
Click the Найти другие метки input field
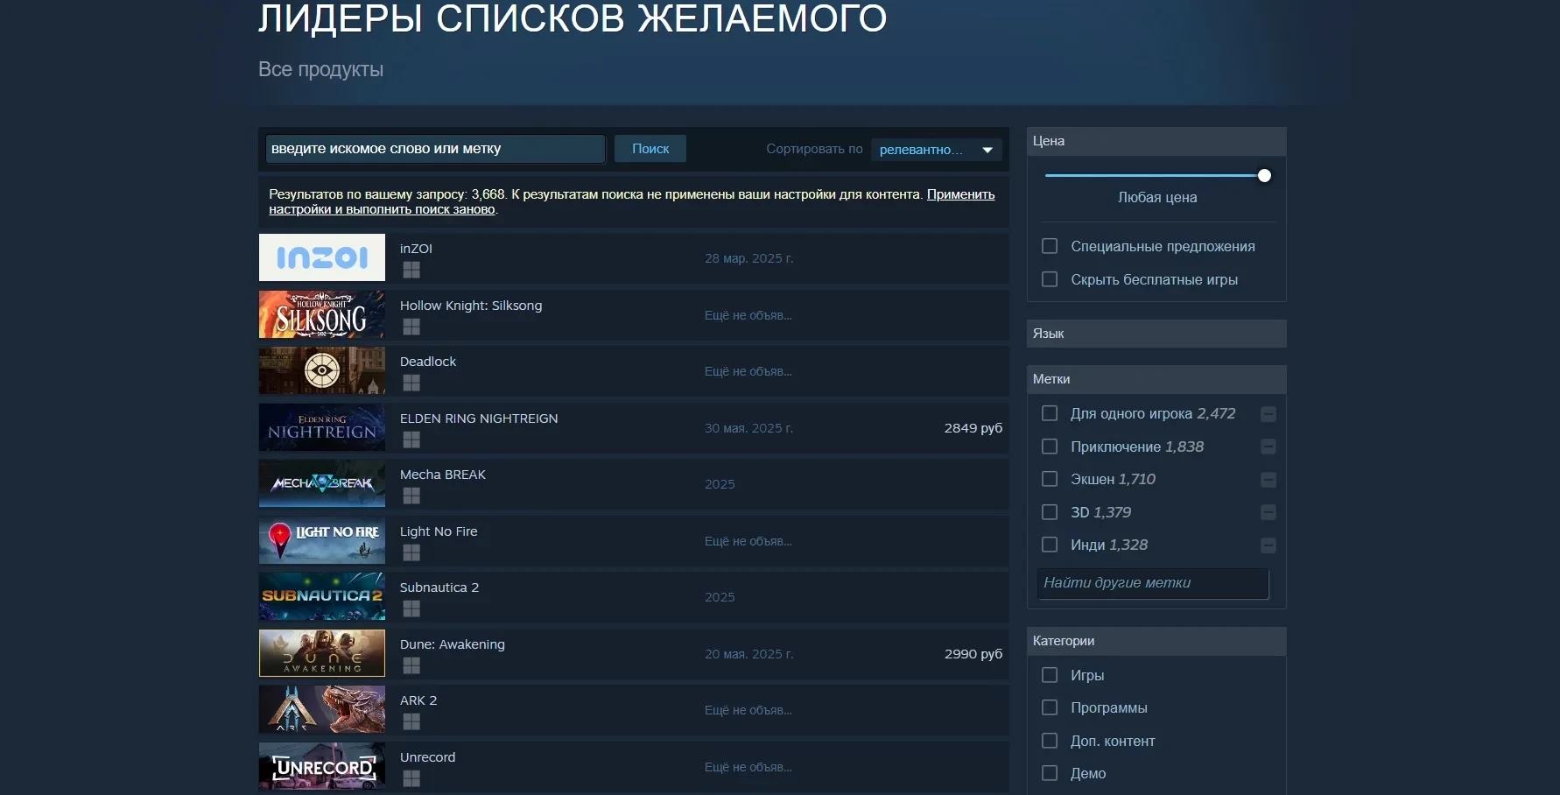(x=1152, y=583)
